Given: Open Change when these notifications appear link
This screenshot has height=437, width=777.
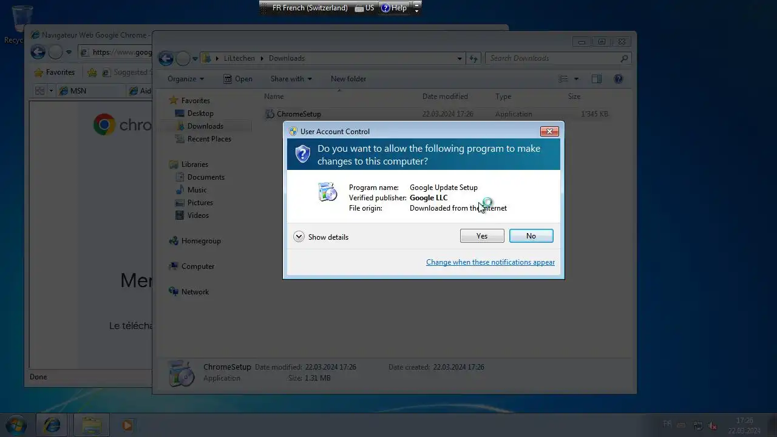Looking at the screenshot, I should (x=490, y=262).
